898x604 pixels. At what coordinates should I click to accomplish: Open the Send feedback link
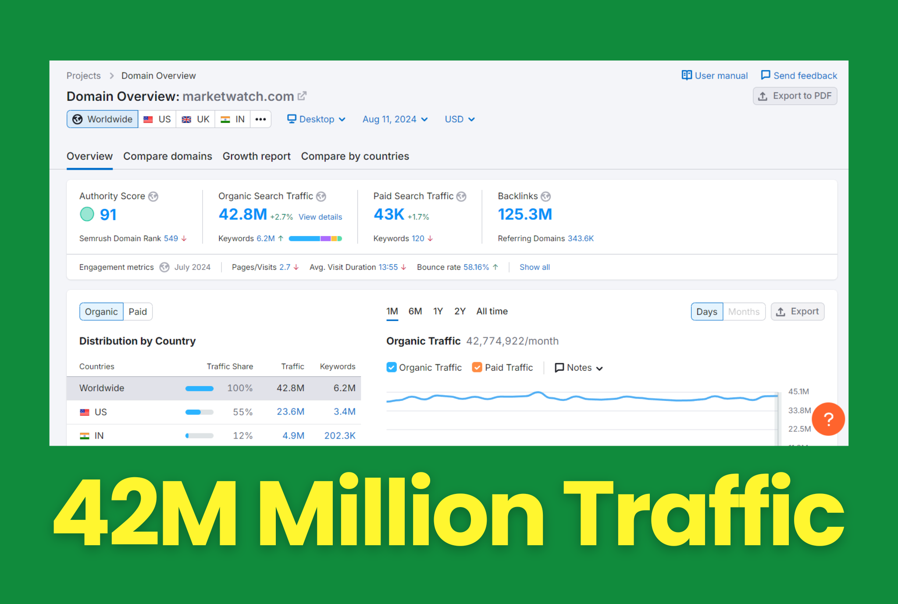(x=799, y=75)
